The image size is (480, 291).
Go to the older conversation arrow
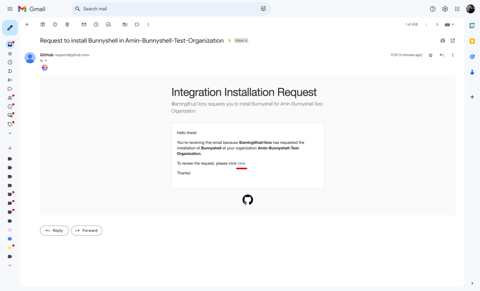pyautogui.click(x=437, y=24)
